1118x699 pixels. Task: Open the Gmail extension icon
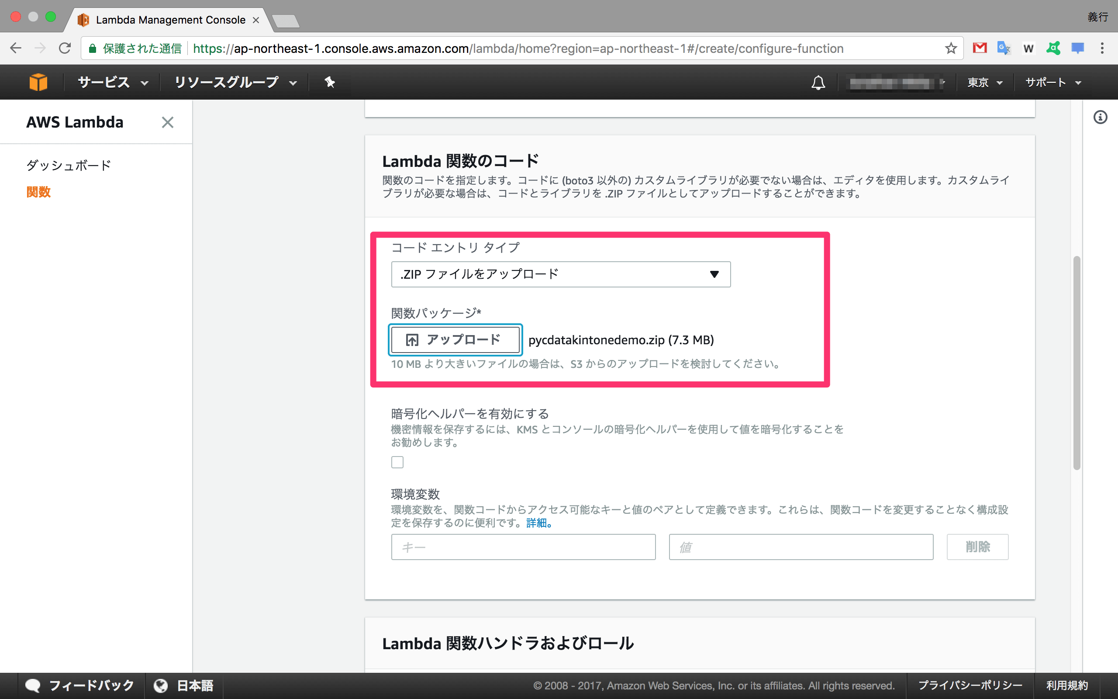[980, 48]
